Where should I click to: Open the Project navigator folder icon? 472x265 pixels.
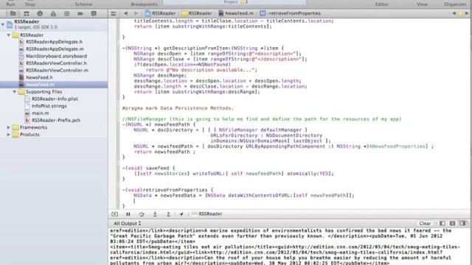point(13,13)
